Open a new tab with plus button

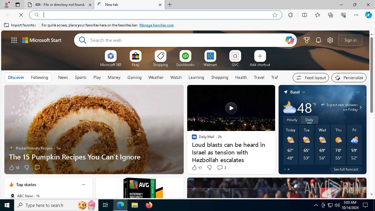coord(170,5)
